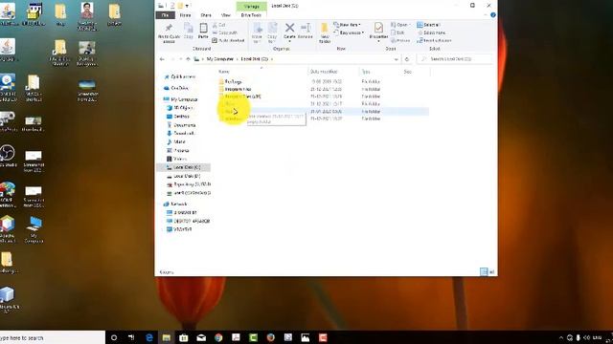
Task: Create a New folder from the ribbon
Action: coord(325,33)
